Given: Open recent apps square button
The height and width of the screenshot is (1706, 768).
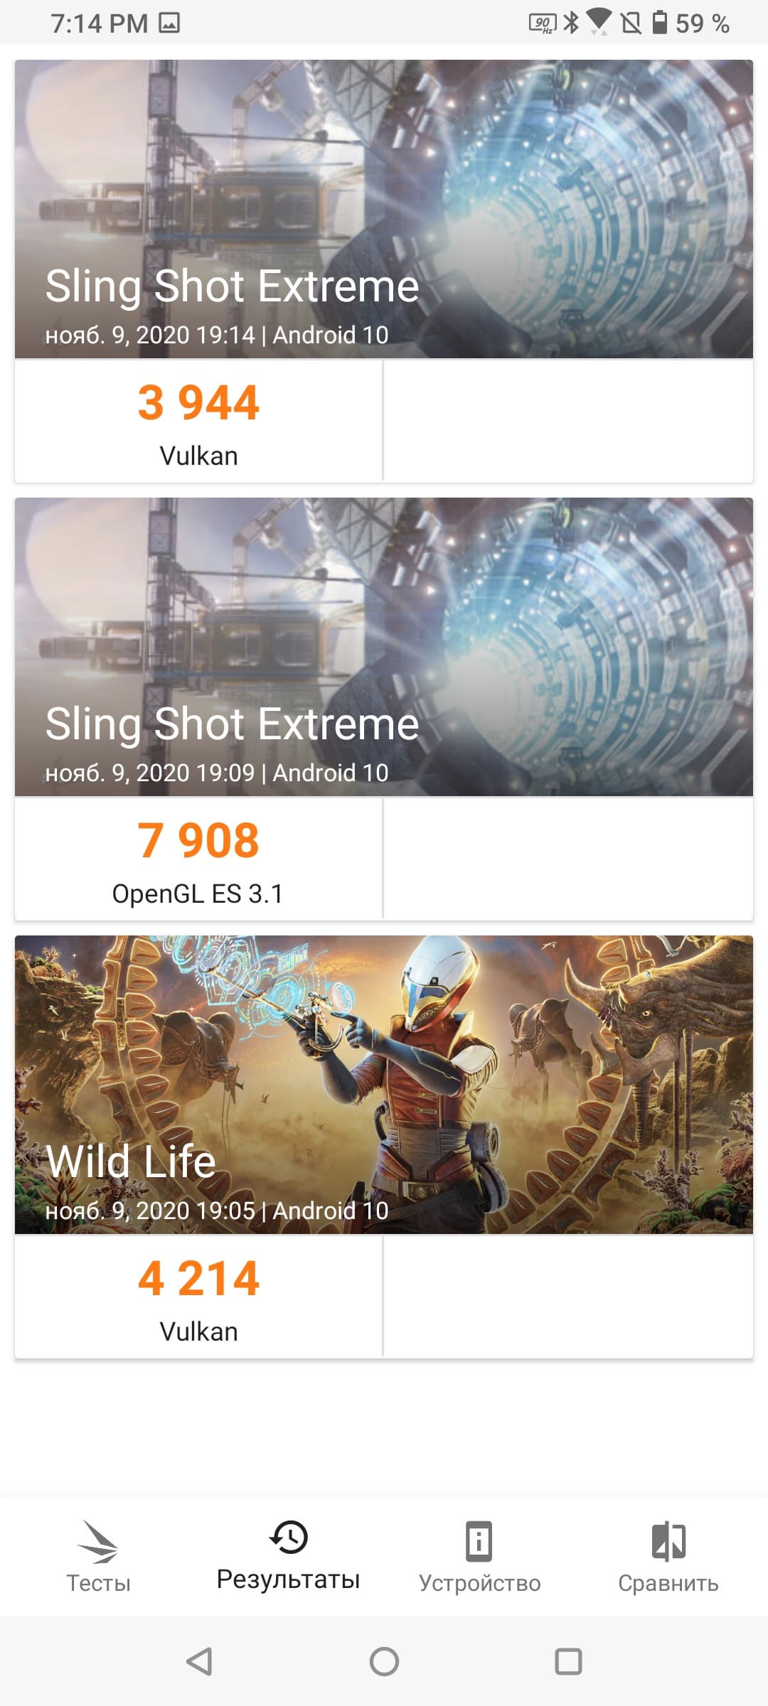Looking at the screenshot, I should coord(568,1662).
